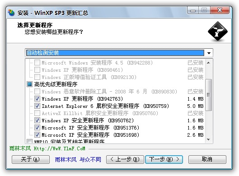Click 已安装 status for KB942288 row

tap(196, 63)
